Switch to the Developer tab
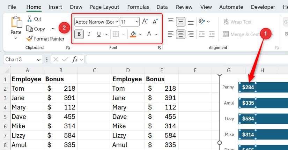 point(263,7)
